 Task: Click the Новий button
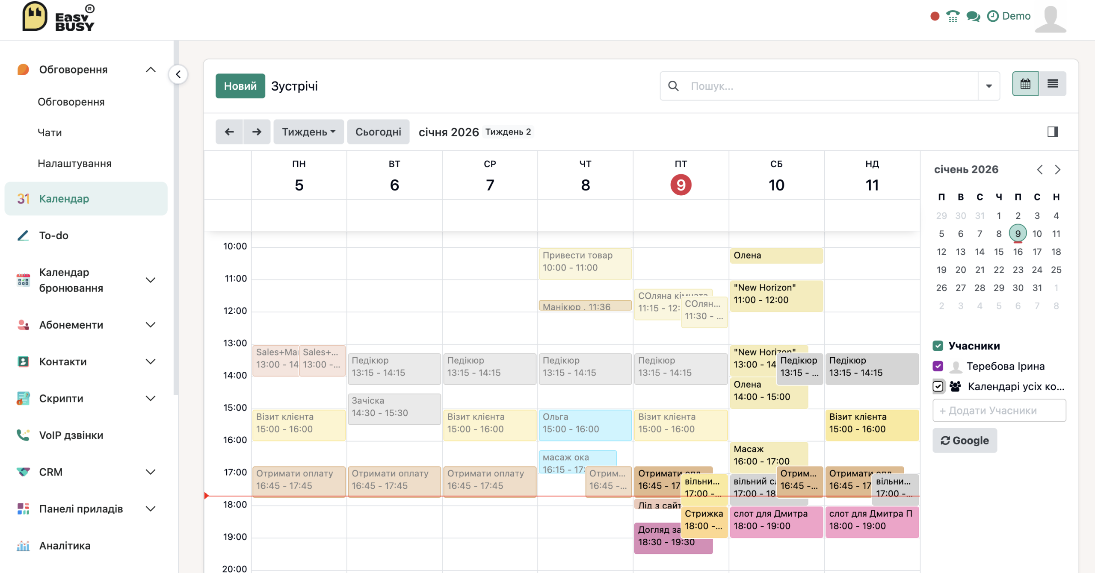point(240,86)
